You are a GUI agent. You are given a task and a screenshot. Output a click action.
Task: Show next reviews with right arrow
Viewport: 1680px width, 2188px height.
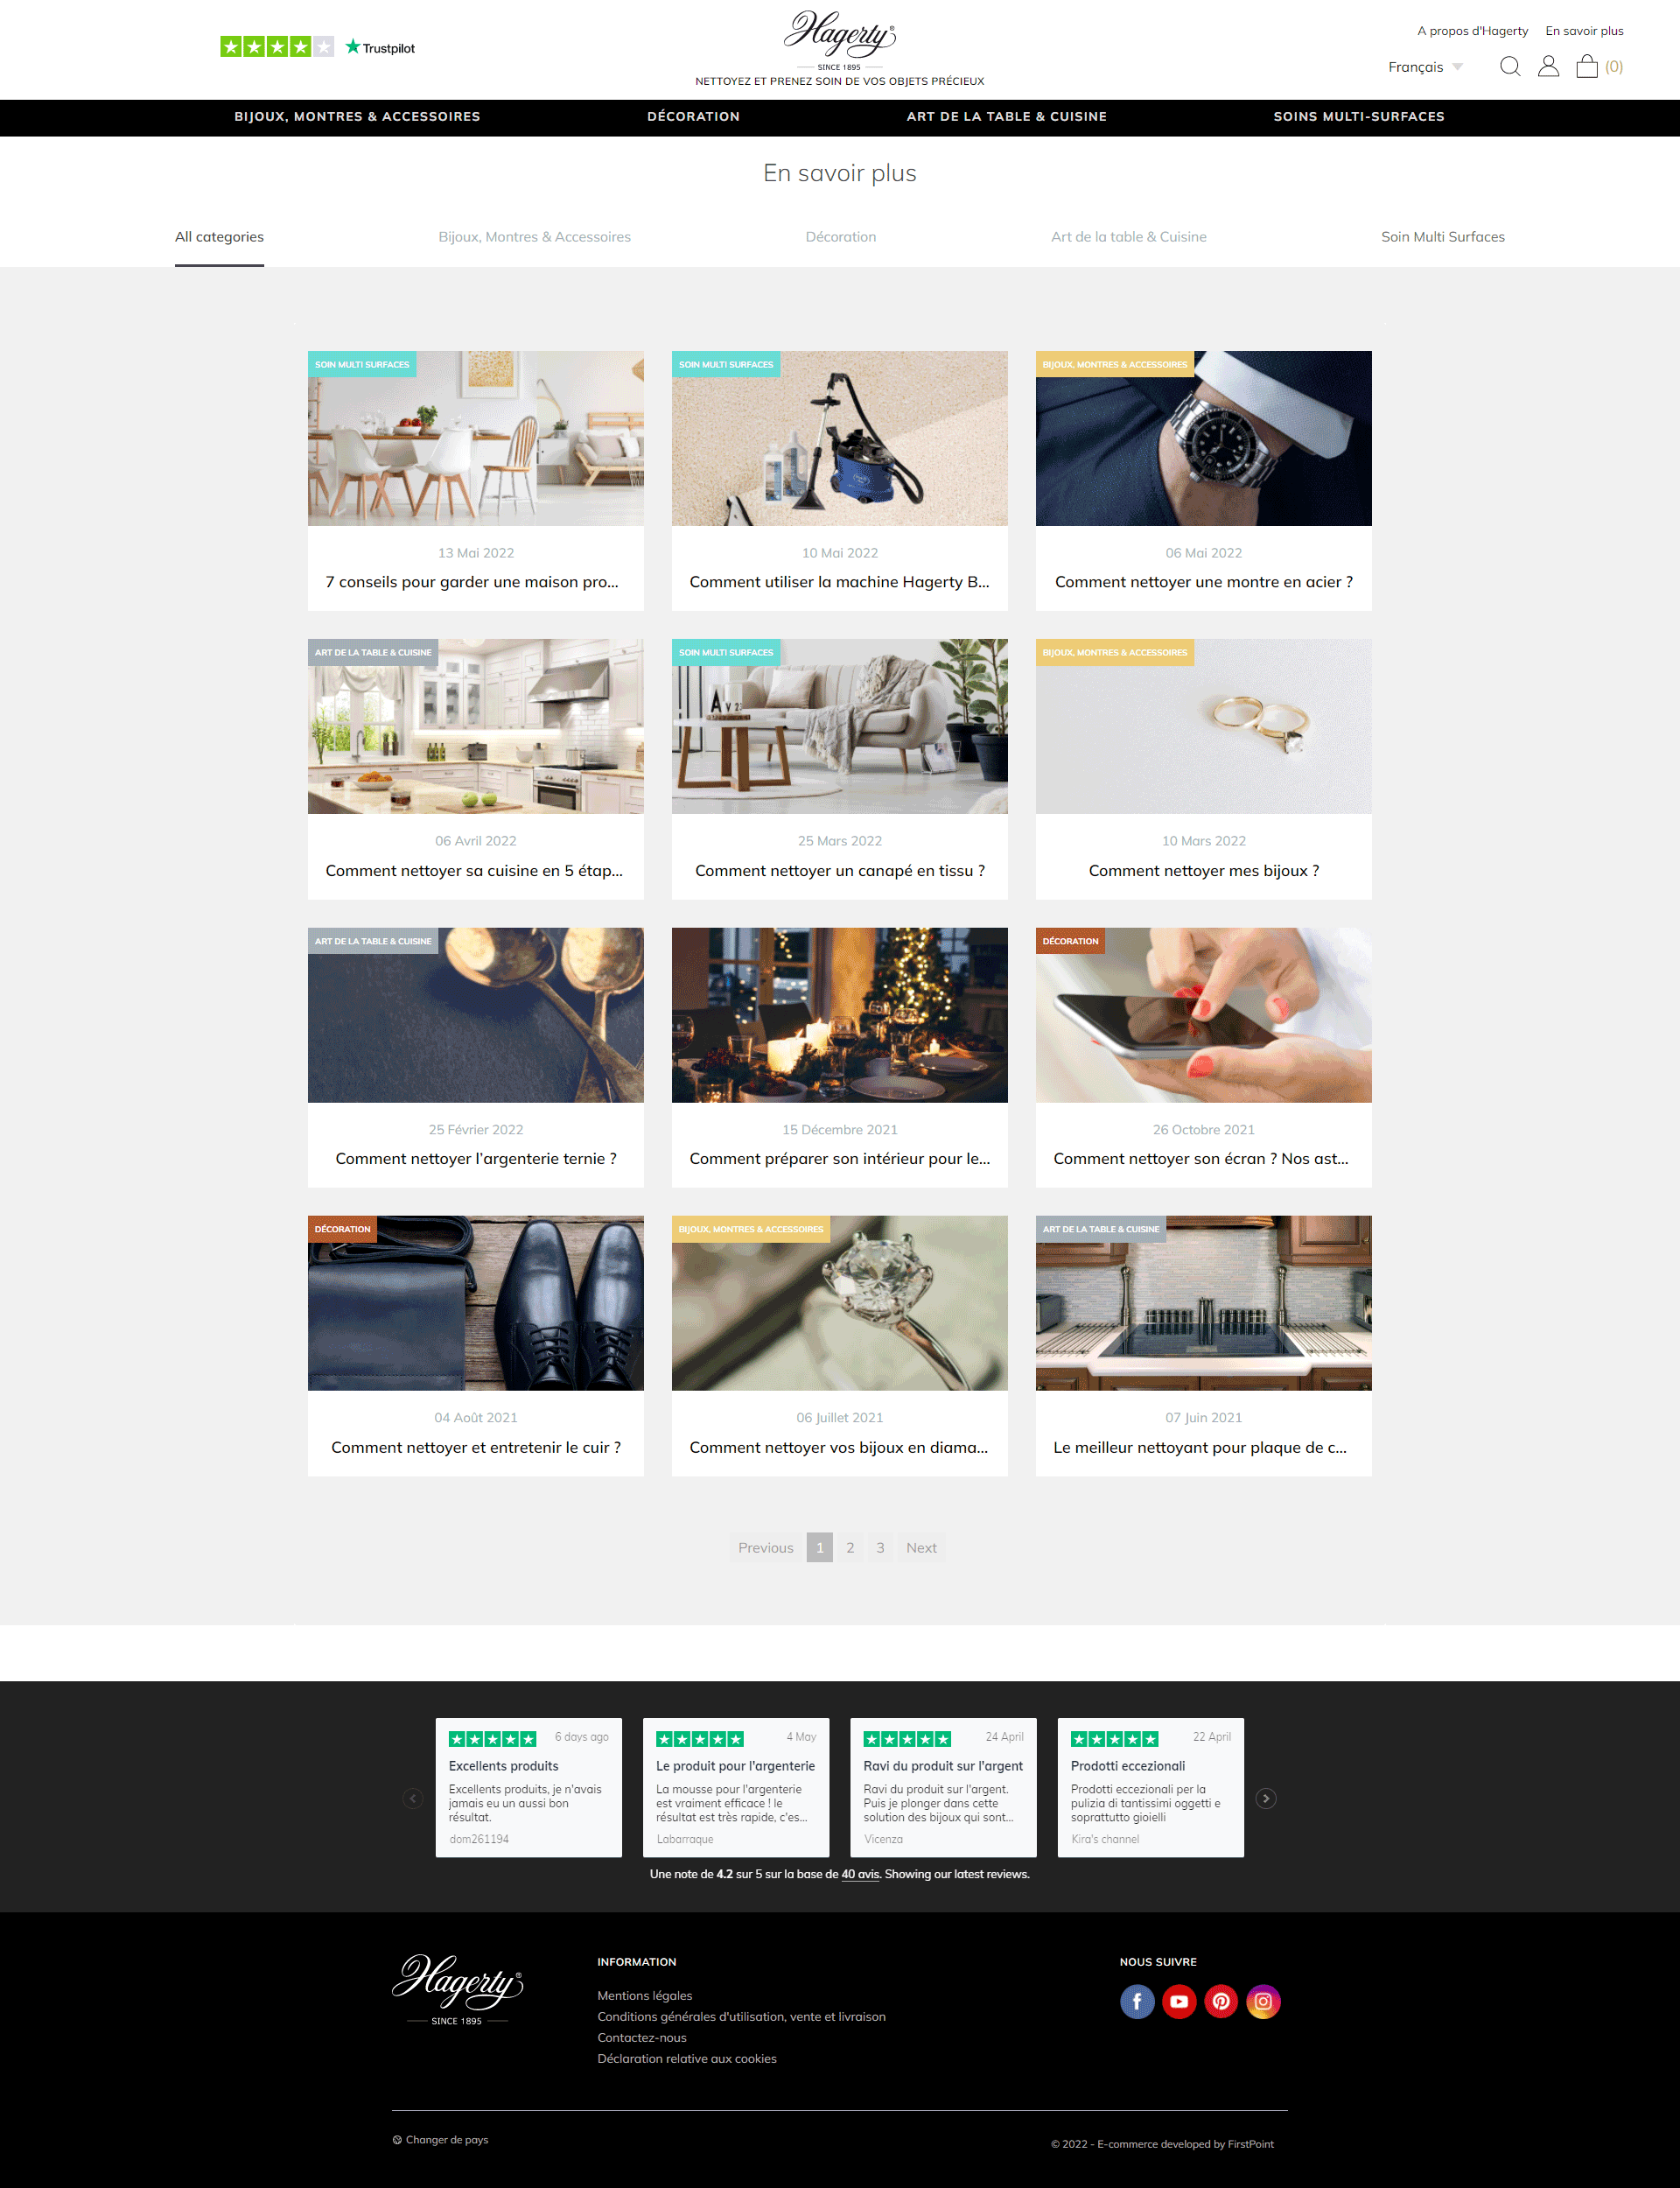pos(1266,1798)
